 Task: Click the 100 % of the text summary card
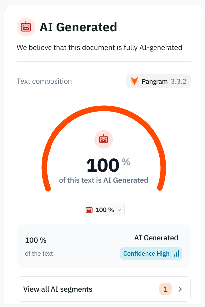[104, 246]
